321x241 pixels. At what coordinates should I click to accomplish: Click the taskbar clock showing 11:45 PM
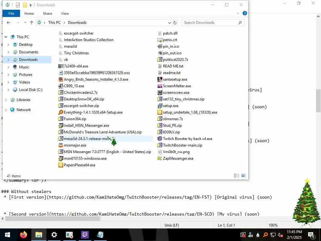(294, 235)
